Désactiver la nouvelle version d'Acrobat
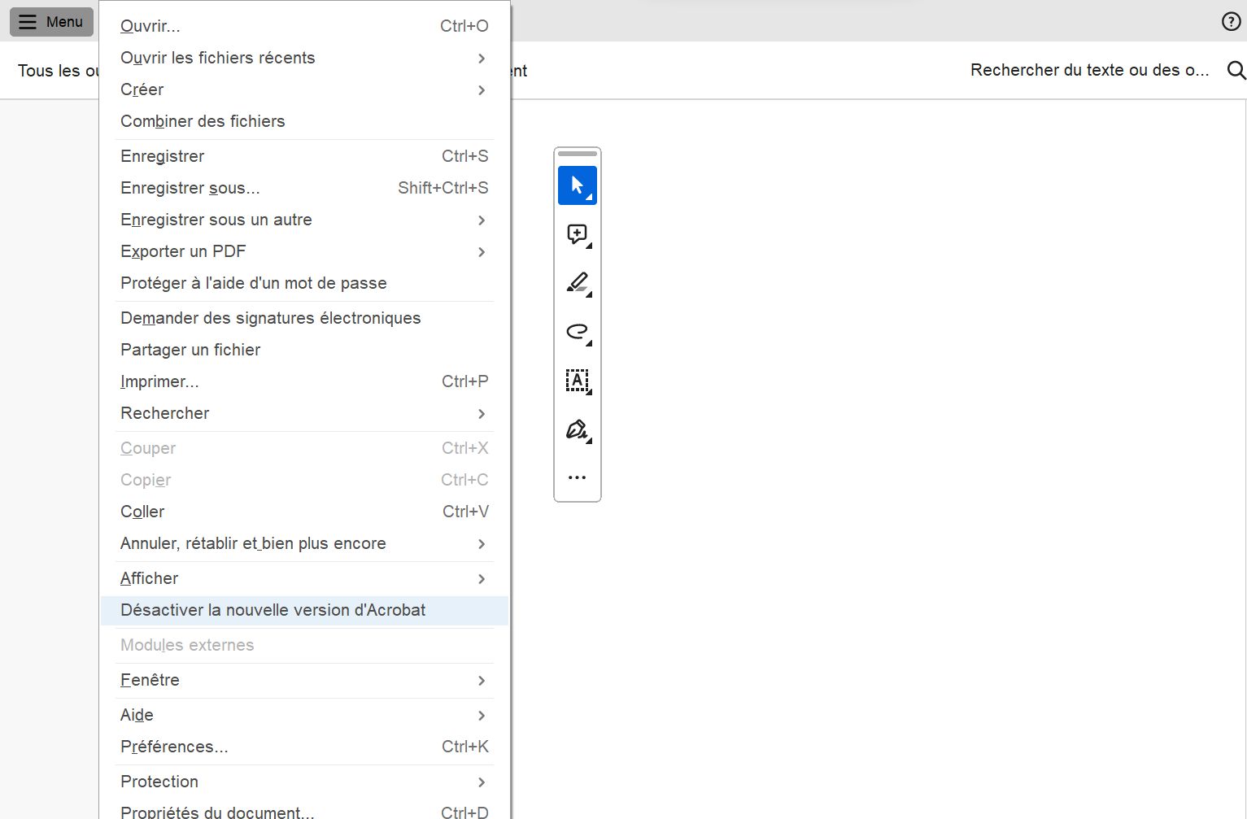 (x=273, y=609)
